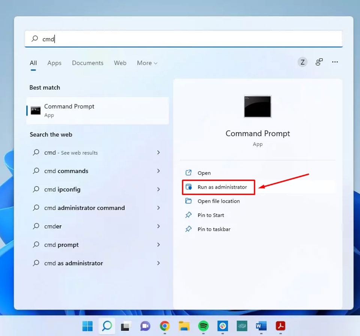The width and height of the screenshot is (360, 336).
Task: Click the Search magnifier icon in taskbar
Action: click(x=107, y=325)
